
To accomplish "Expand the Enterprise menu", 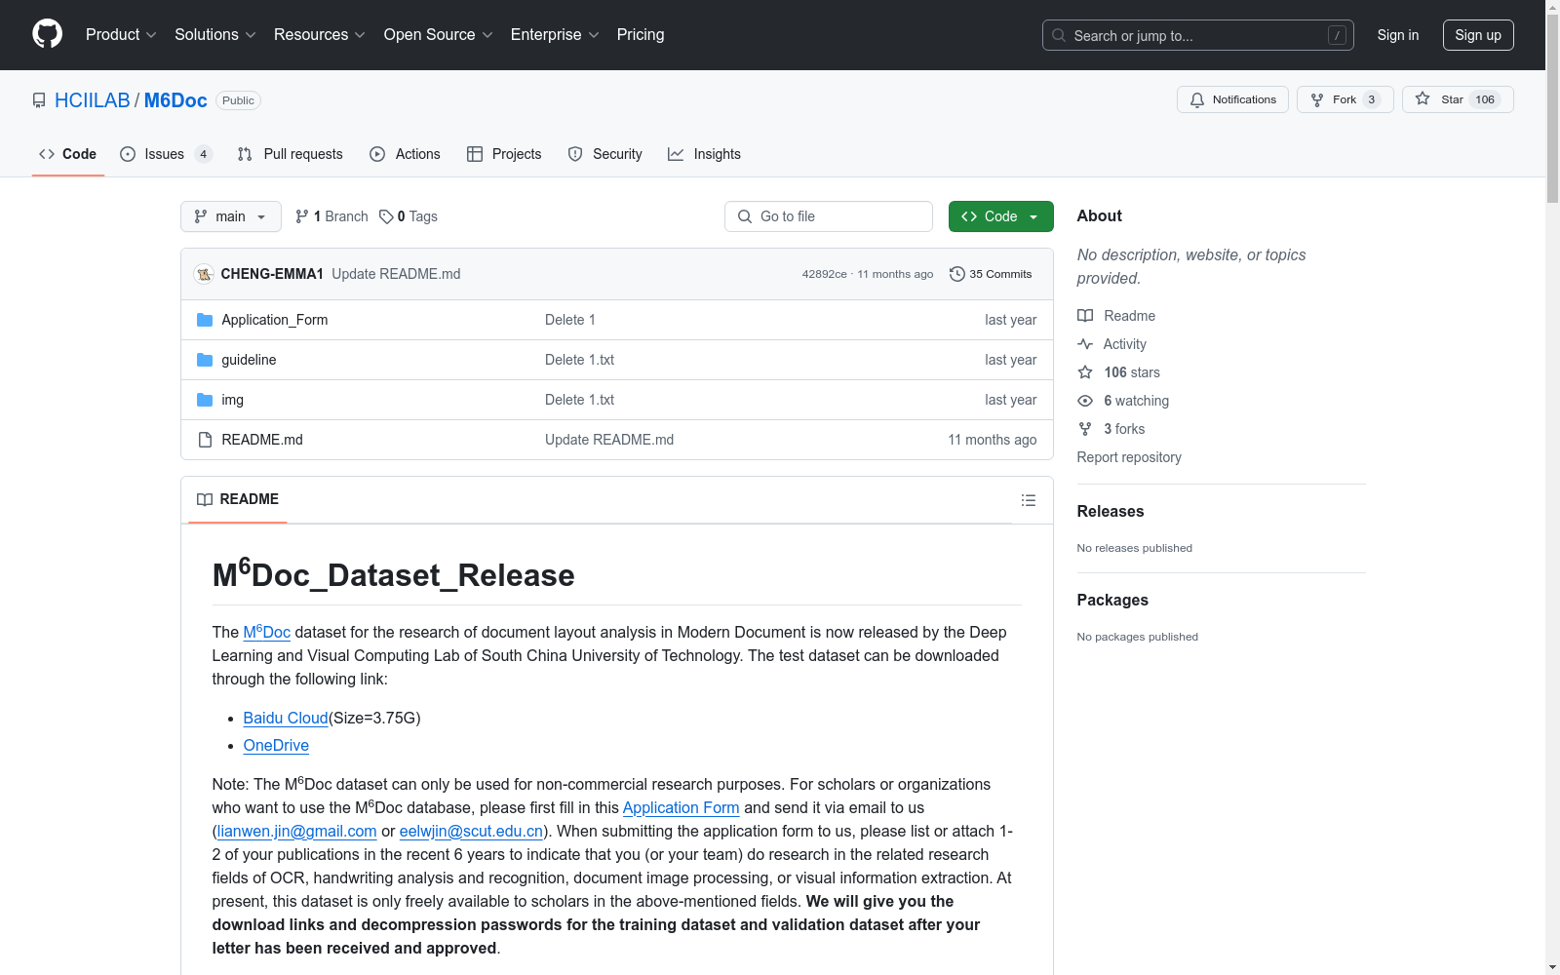I will tap(555, 35).
